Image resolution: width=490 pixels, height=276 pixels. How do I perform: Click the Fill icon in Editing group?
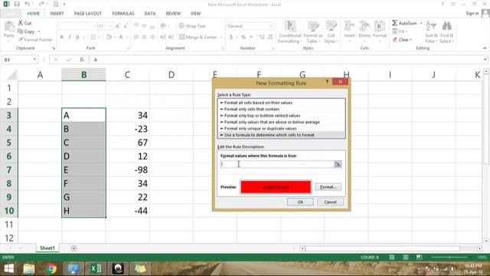coord(395,31)
